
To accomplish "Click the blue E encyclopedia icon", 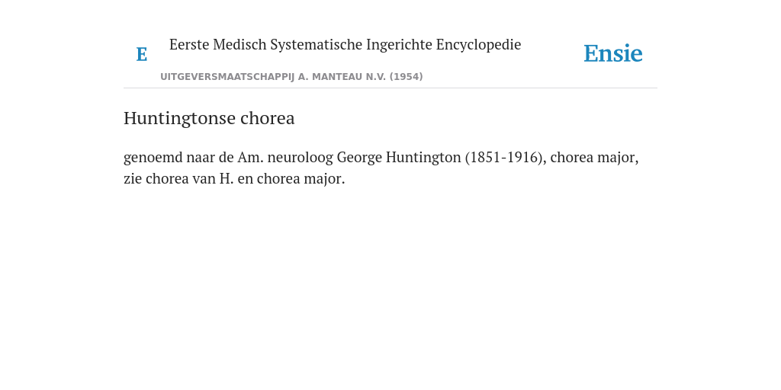I will 141,54.
